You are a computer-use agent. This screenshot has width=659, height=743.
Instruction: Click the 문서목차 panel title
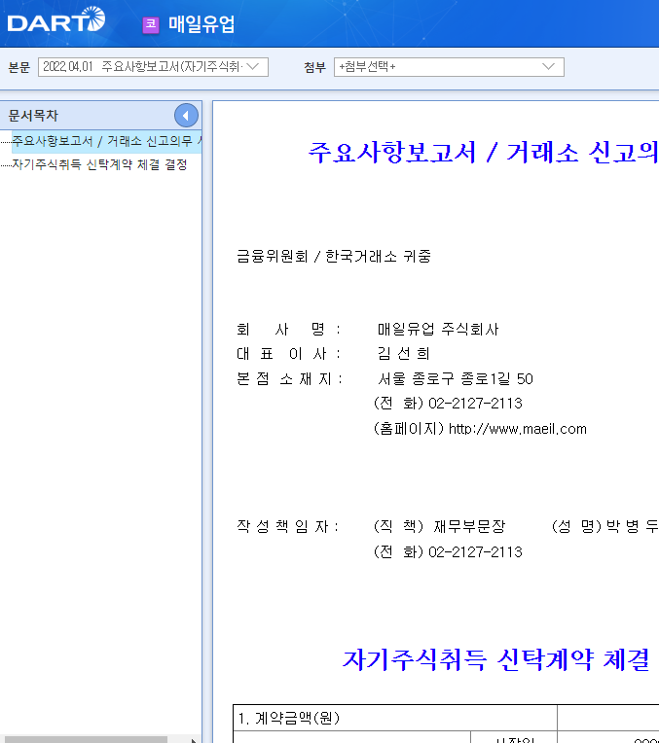[33, 115]
